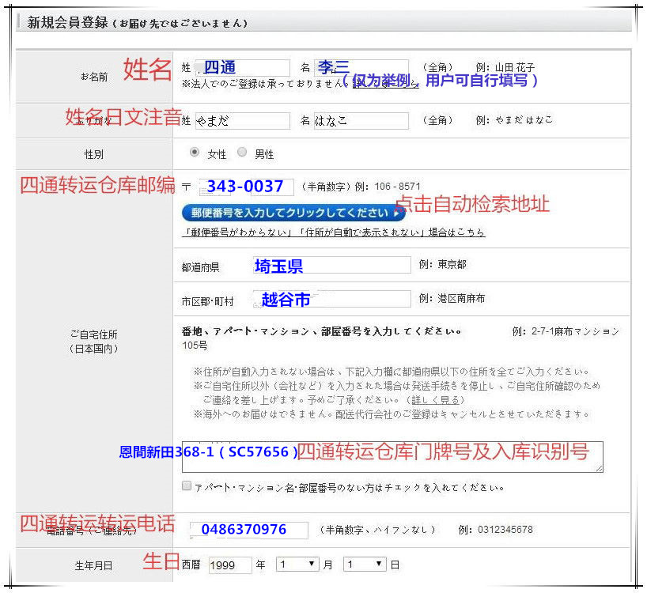
Task: Click the postal code field 343-0037
Action: [x=246, y=187]
